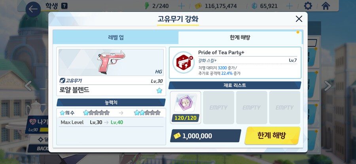Open settings gear icon
This screenshot has height=164, width=356.
[x=308, y=6]
